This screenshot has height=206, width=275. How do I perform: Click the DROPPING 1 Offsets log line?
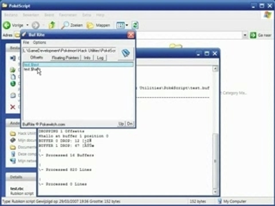[61, 131]
